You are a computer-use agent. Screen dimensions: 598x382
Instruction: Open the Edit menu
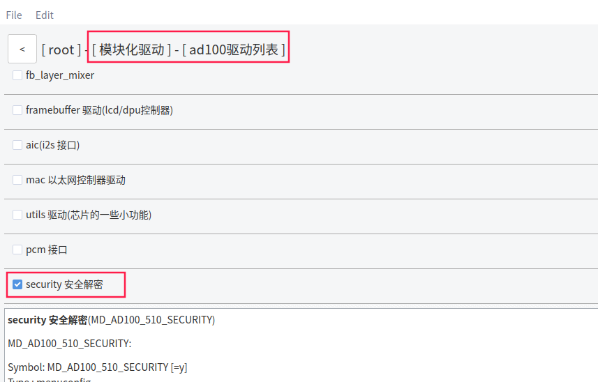click(45, 15)
